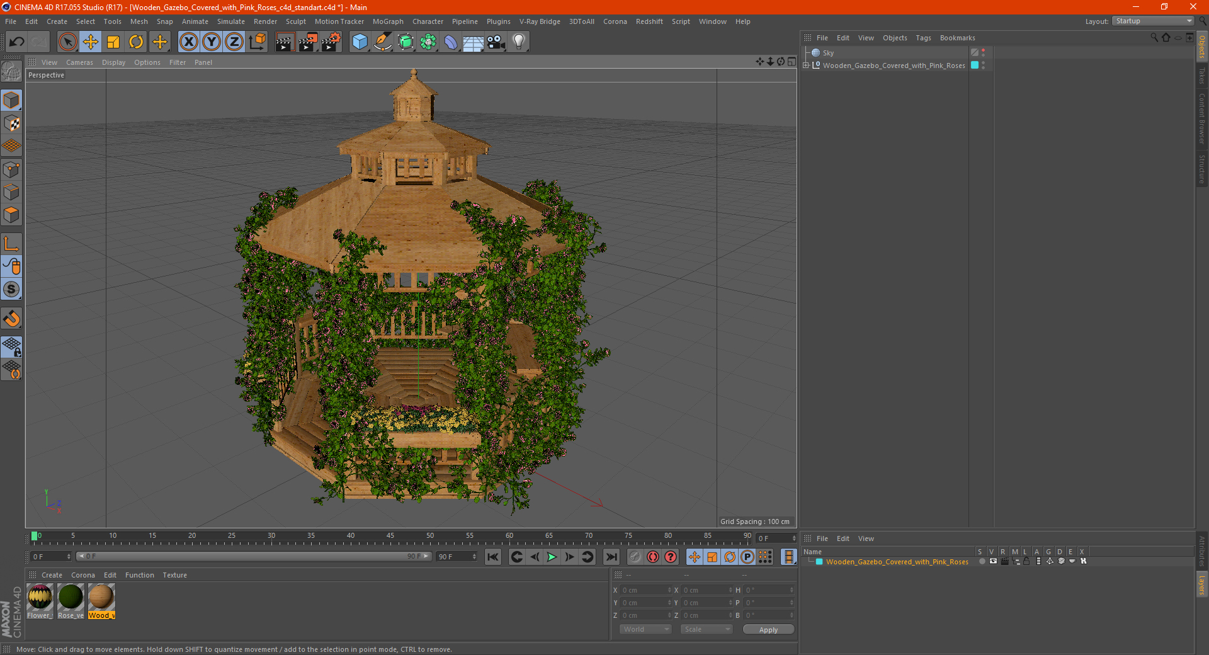1209x655 pixels.
Task: Select the Sky object
Action: 828,53
